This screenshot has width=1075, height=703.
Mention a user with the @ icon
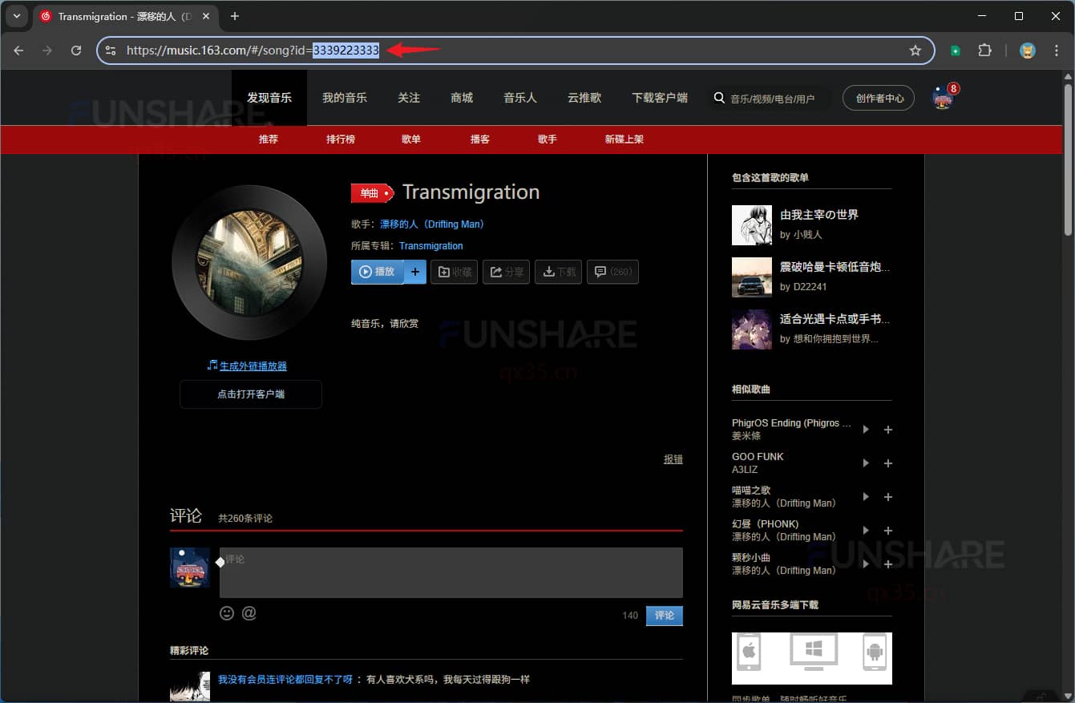tap(249, 612)
